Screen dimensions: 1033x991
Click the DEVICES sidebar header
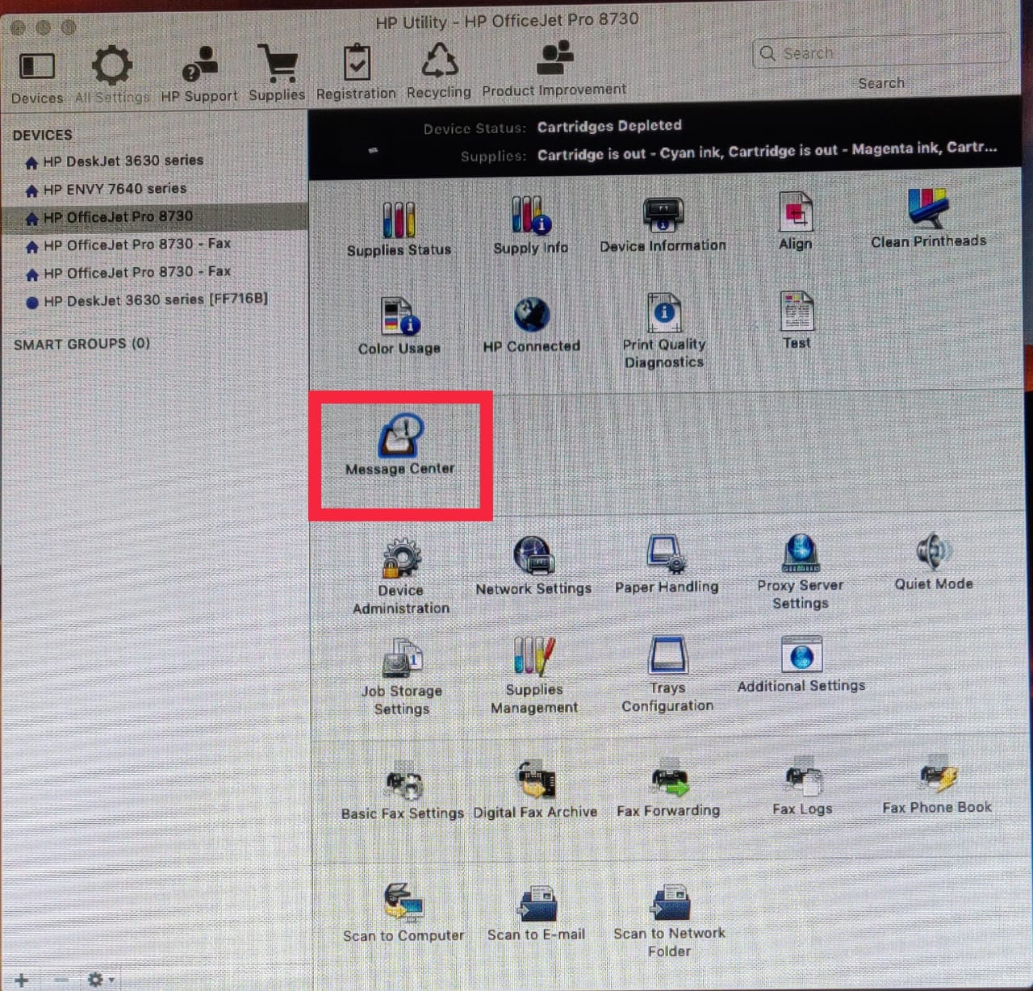pos(42,135)
